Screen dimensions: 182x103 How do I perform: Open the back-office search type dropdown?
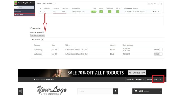pos(16,7)
